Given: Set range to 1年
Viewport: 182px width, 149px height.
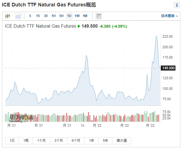Looking at the screenshot, I should pos(91,140).
